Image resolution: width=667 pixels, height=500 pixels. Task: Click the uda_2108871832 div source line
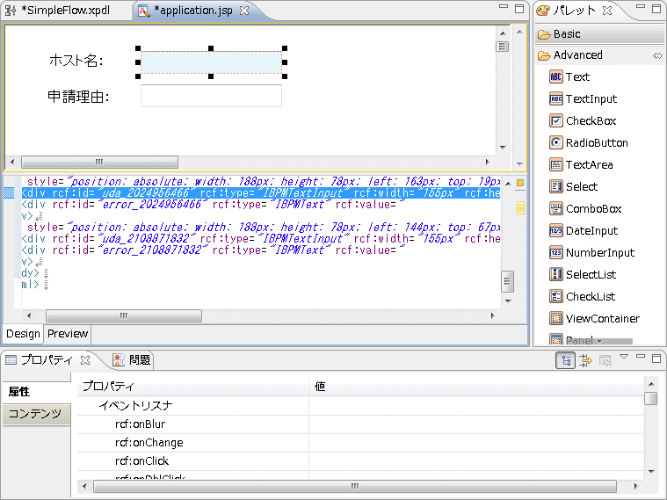[x=261, y=239]
